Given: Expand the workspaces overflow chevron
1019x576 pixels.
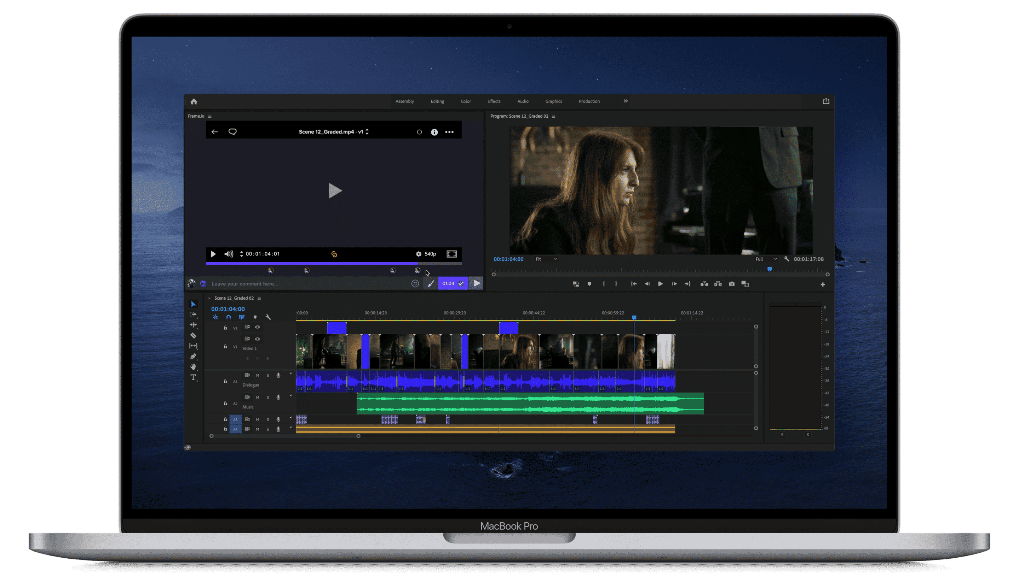Looking at the screenshot, I should click(626, 101).
